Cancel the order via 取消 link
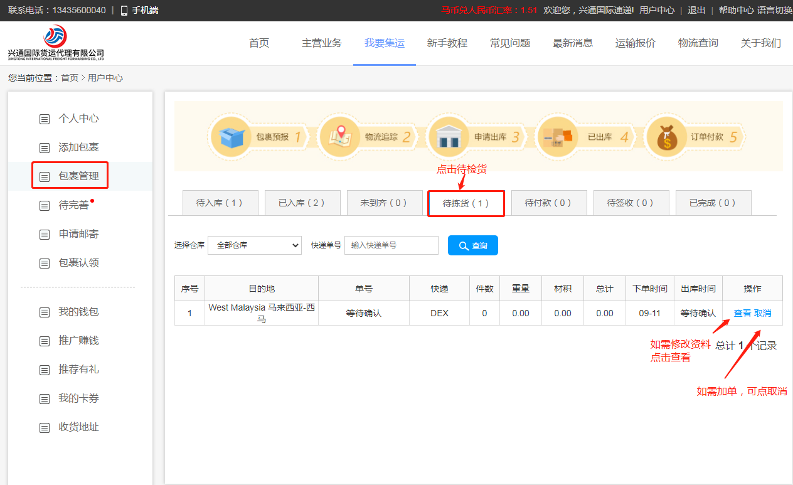The width and height of the screenshot is (793, 485). pos(763,313)
